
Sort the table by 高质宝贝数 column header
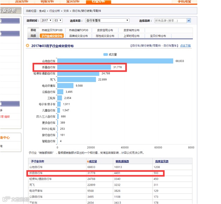click(162, 161)
